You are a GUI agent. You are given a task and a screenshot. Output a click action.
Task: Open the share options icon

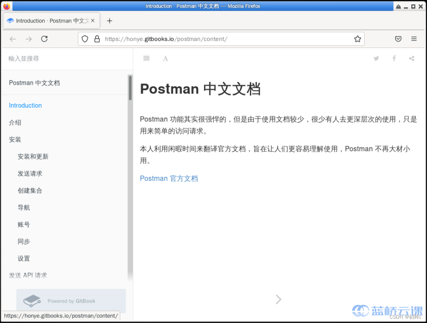coord(412,58)
